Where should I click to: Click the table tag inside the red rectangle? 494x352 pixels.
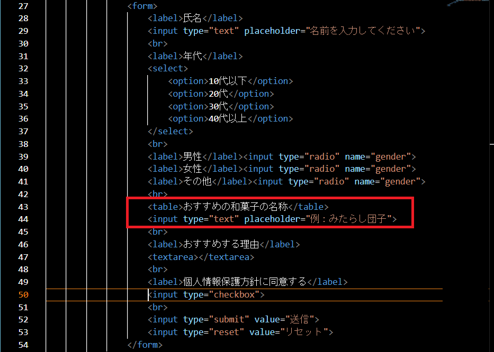click(165, 206)
